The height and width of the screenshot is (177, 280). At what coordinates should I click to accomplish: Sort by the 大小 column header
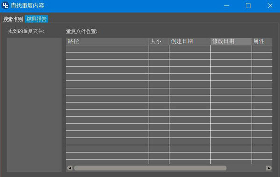(159, 41)
